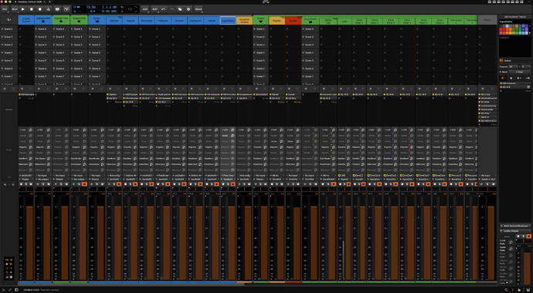The width and height of the screenshot is (533, 293).
Task: Click the Expr button in the inspector
Action: coord(520,72)
